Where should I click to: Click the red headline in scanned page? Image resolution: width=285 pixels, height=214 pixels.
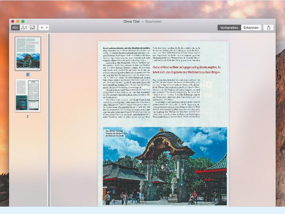click(191, 69)
